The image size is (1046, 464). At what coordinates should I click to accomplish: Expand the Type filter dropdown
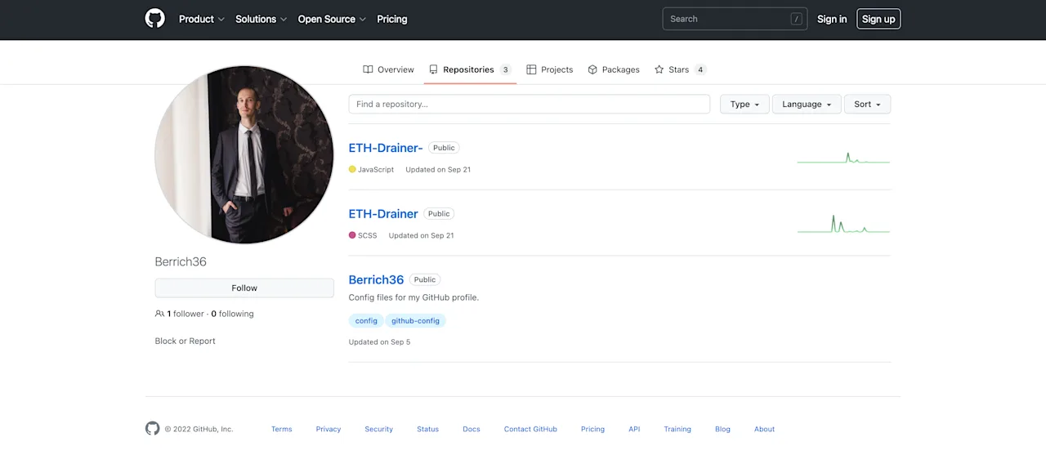(744, 104)
